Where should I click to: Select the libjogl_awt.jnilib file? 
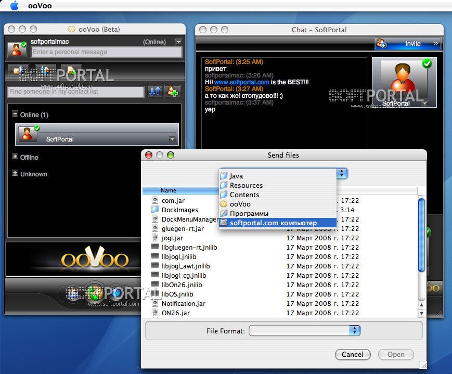pyautogui.click(x=185, y=266)
